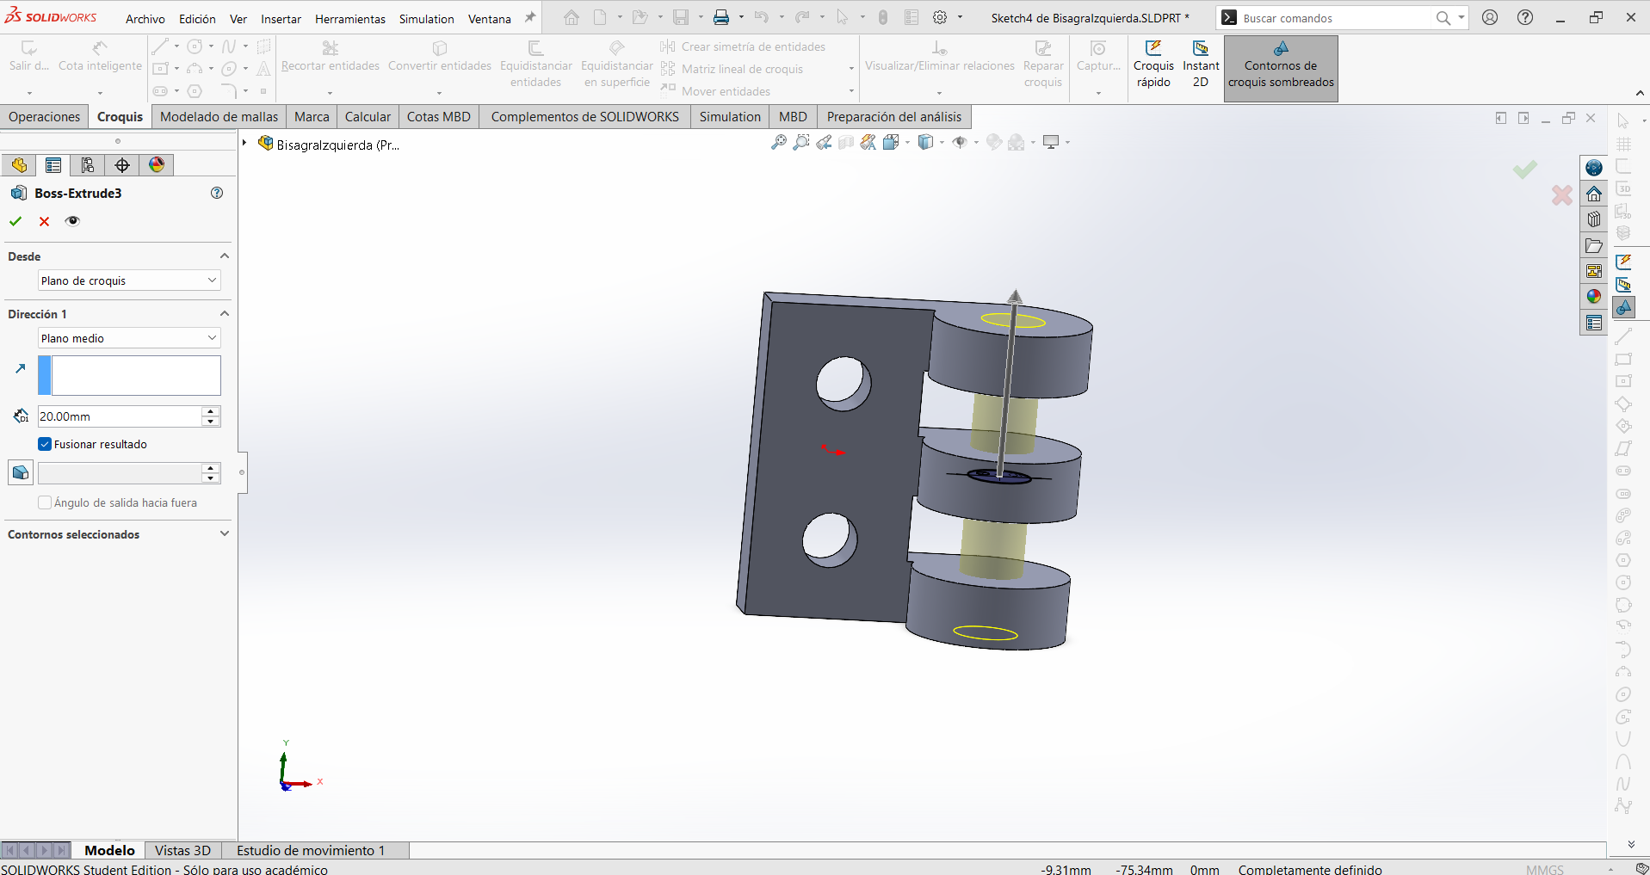Image resolution: width=1650 pixels, height=875 pixels.
Task: Activate Instant 2D tool
Action: (x=1201, y=65)
